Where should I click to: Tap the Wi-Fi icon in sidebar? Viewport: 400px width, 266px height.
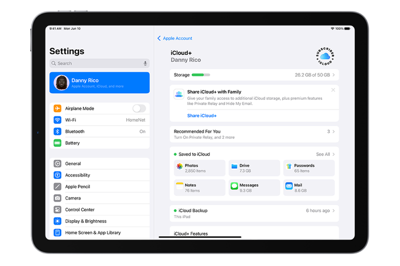pyautogui.click(x=57, y=120)
